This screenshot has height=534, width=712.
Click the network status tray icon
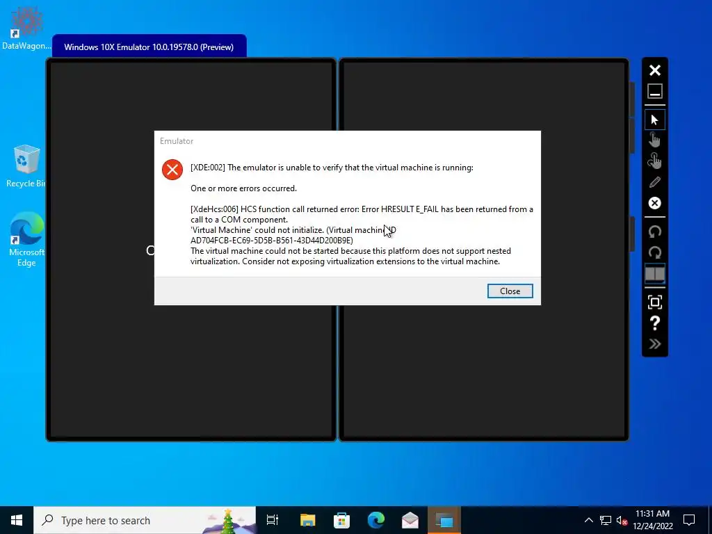coord(606,520)
